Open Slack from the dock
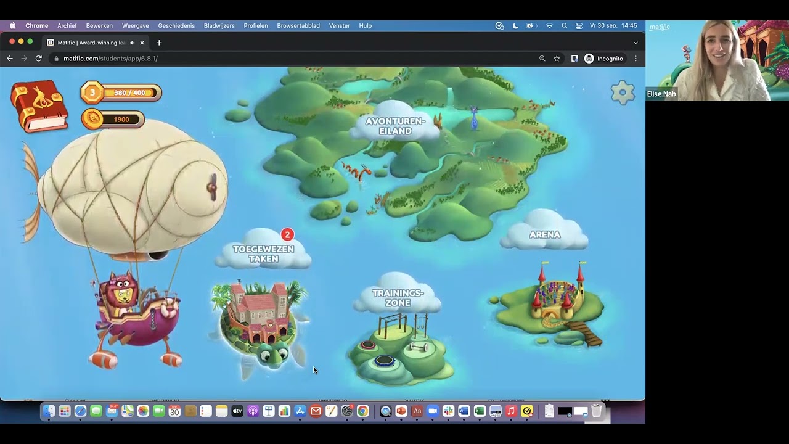Screen dimensions: 789x444 click(x=448, y=411)
